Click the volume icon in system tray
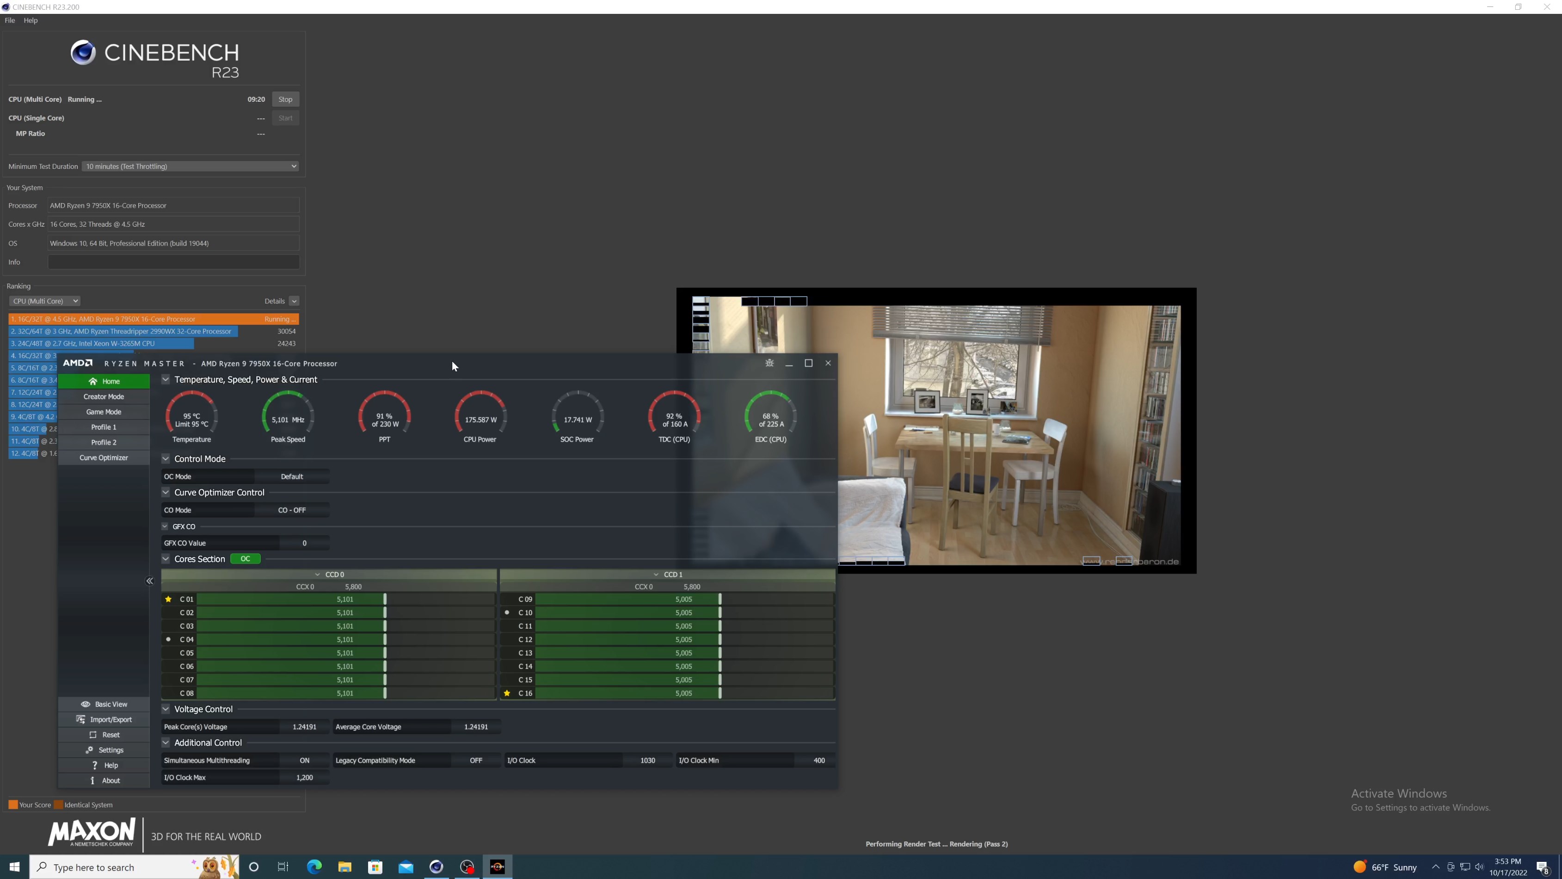Image resolution: width=1562 pixels, height=879 pixels. (1479, 867)
